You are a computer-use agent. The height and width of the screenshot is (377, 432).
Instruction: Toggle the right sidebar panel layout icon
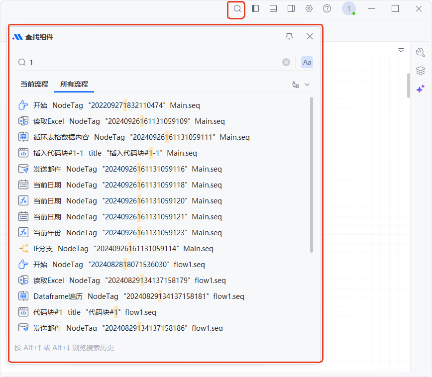coord(291,8)
